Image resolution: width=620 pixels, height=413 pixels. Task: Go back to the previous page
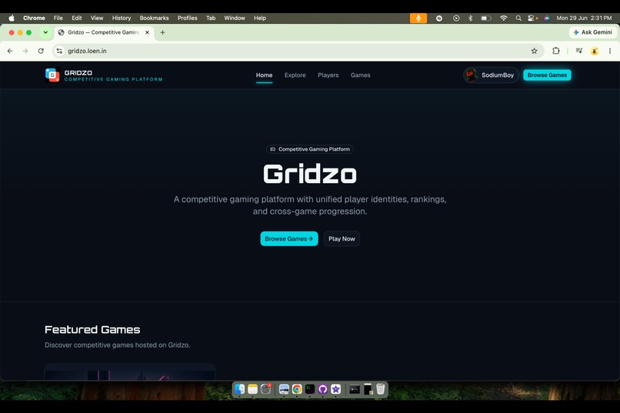pyautogui.click(x=10, y=51)
